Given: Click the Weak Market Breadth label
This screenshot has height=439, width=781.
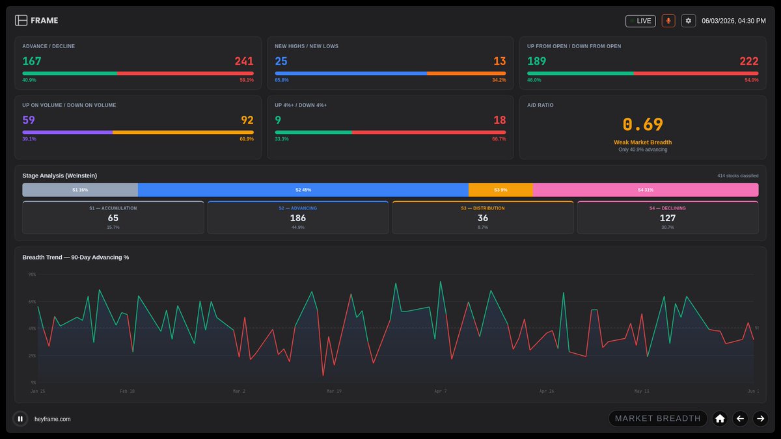Looking at the screenshot, I should 643,142.
